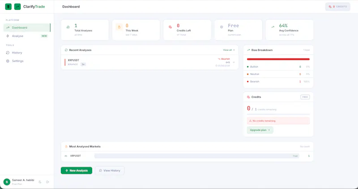Click the 5m timeframe tag
The width and height of the screenshot is (358, 189).
(x=83, y=64)
